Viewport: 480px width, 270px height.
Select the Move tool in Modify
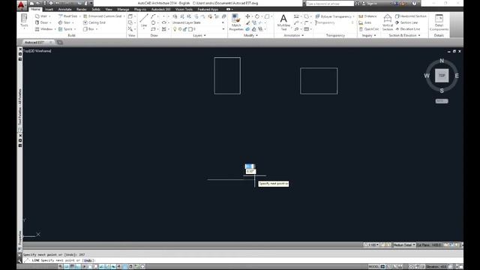coord(247,16)
